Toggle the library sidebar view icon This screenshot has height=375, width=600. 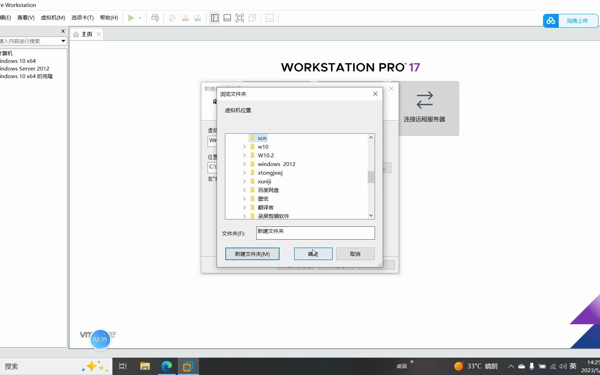(215, 18)
